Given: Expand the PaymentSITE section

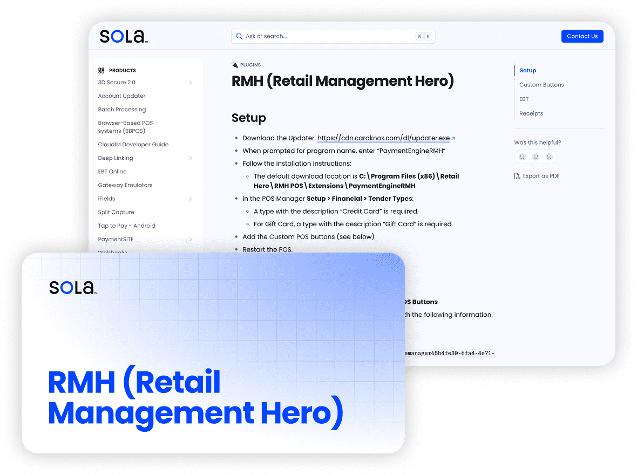Looking at the screenshot, I should (191, 239).
